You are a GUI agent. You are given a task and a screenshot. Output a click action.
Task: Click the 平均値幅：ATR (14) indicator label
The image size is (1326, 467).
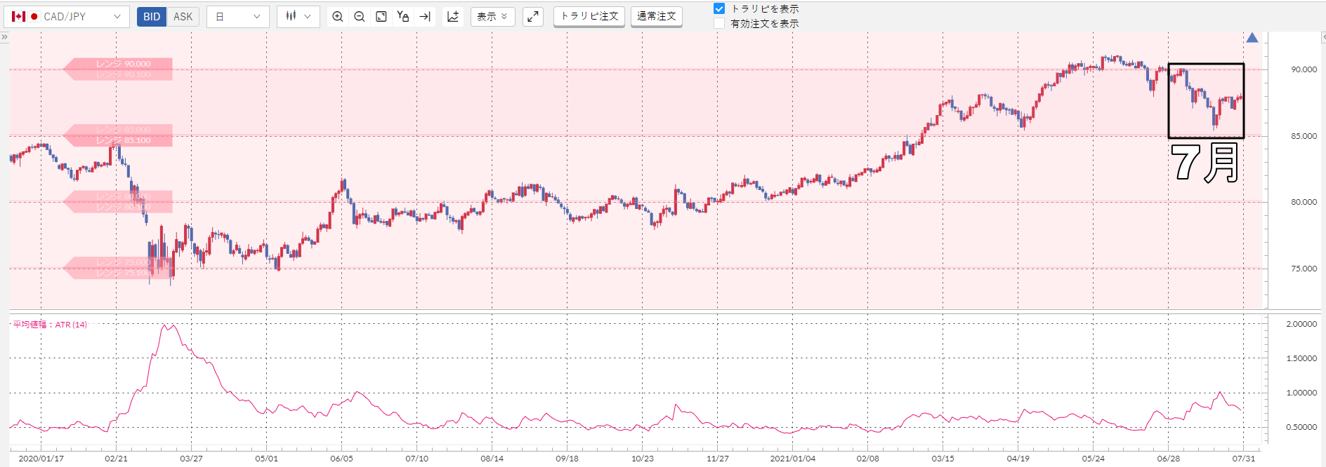[x=50, y=325]
